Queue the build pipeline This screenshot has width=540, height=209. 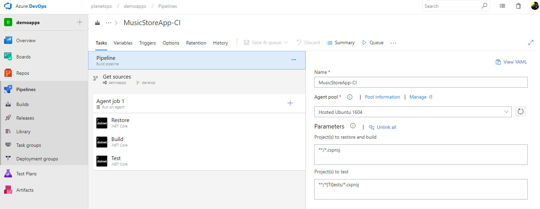(x=373, y=42)
